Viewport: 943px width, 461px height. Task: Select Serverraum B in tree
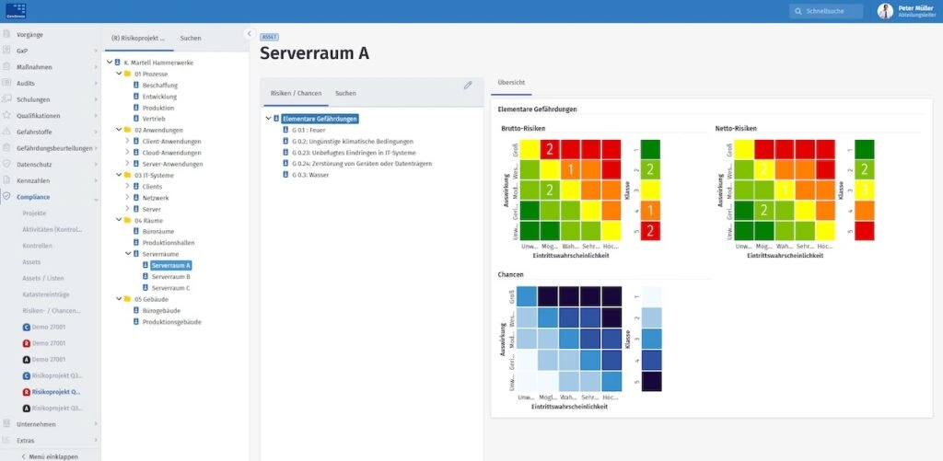pos(170,276)
